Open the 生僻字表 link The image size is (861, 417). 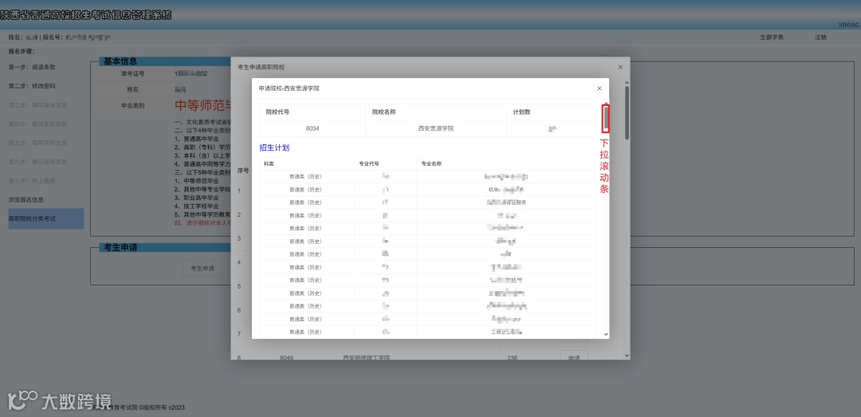coord(772,37)
